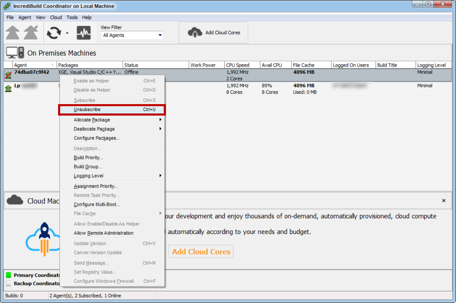The height and width of the screenshot is (303, 456).
Task: Sort by the Status column header
Action: tap(156, 65)
